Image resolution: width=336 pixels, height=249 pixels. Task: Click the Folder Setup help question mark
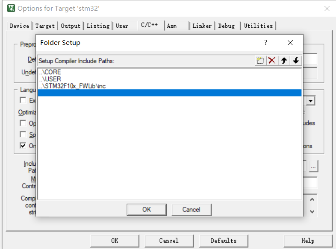(266, 42)
